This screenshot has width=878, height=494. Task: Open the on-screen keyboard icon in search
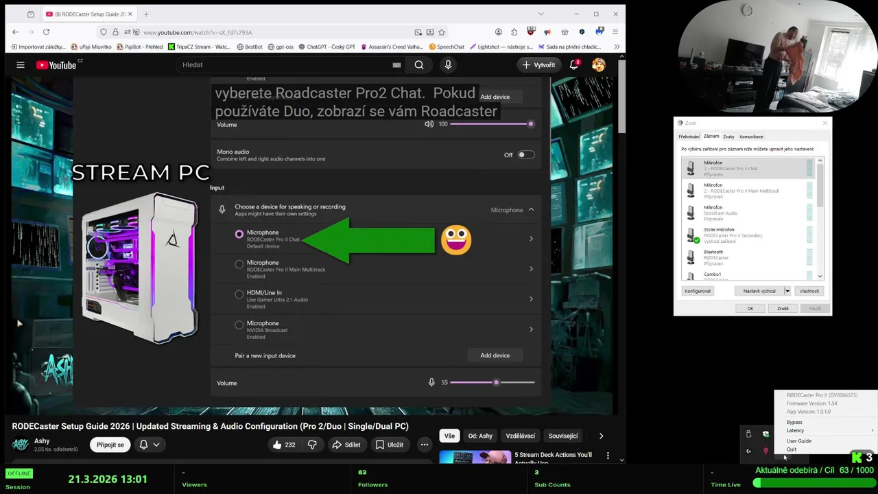396,64
